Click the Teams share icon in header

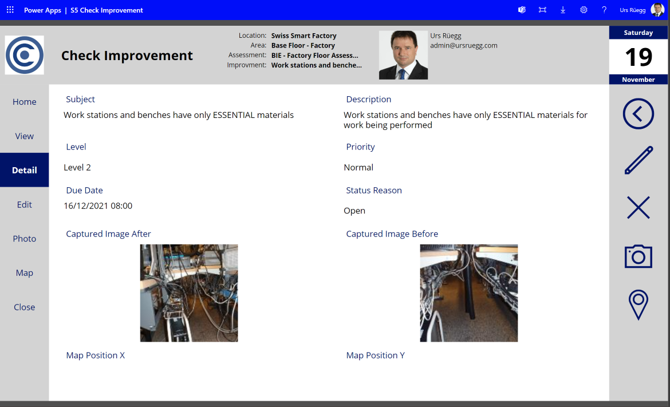tap(522, 10)
